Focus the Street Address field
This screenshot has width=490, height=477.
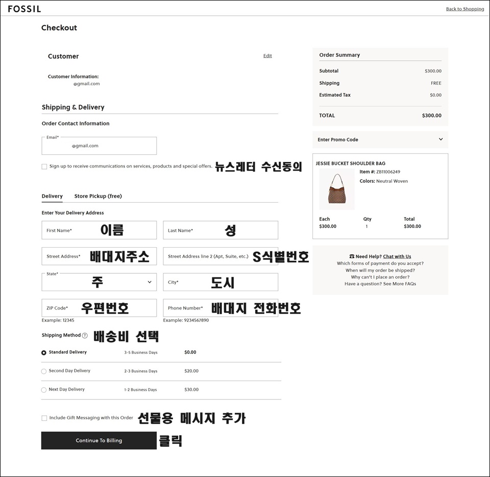pyautogui.click(x=99, y=256)
